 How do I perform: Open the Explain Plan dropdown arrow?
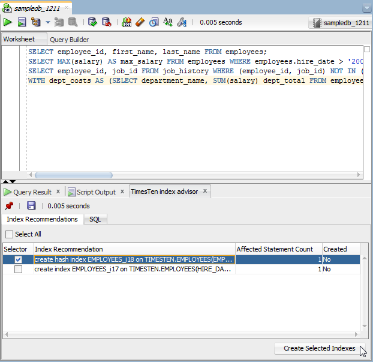(x=48, y=22)
